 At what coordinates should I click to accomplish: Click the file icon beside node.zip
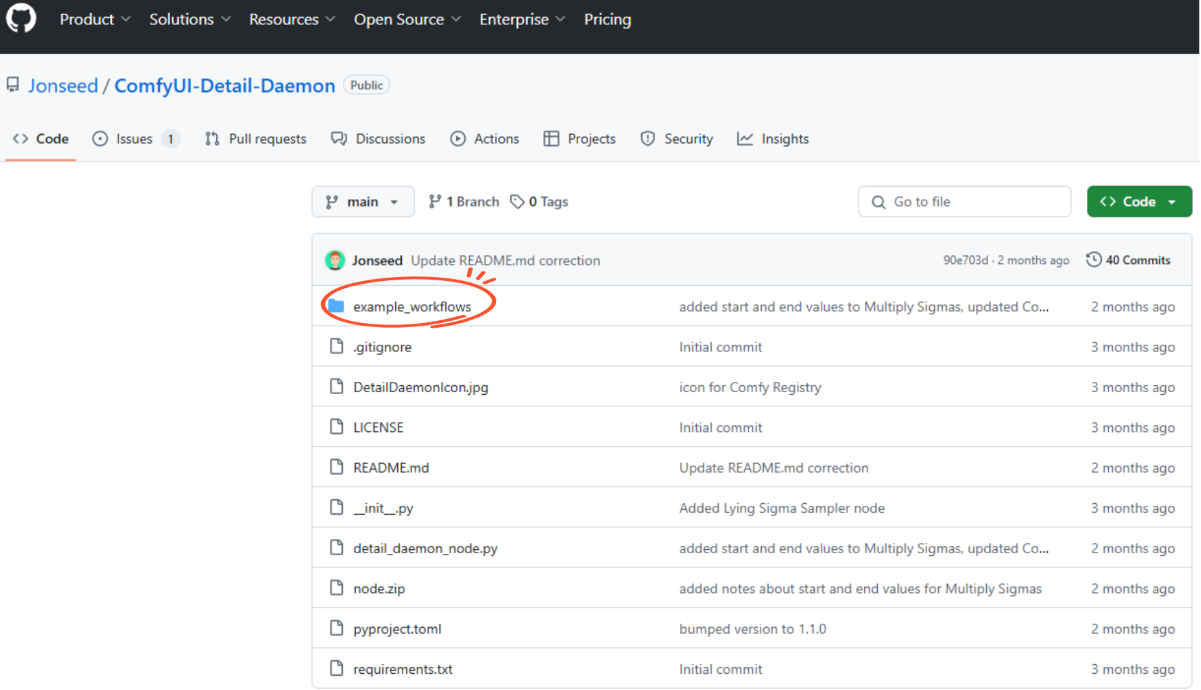pos(336,588)
